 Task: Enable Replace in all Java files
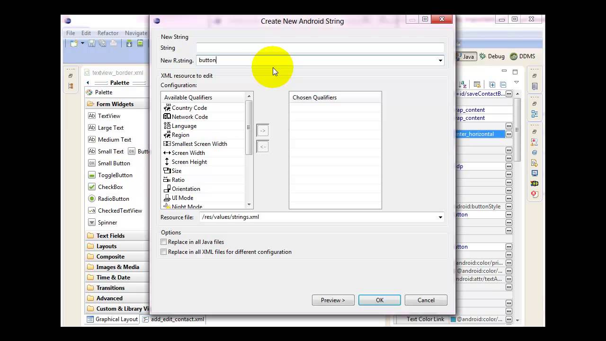[164, 242]
